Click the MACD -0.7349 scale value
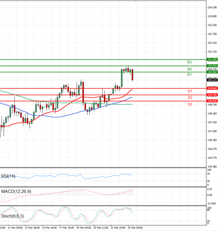The height and width of the screenshot is (231, 218). click(211, 203)
